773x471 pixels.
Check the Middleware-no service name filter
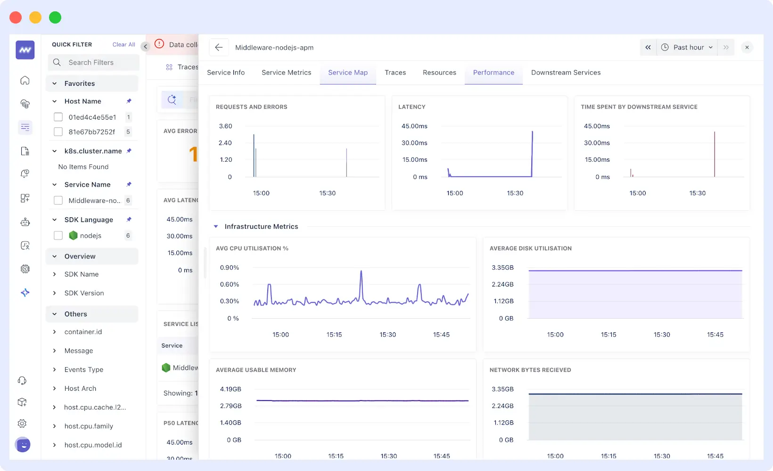[x=58, y=200]
